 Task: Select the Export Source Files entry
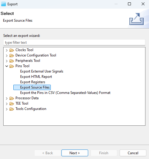(x=32, y=87)
